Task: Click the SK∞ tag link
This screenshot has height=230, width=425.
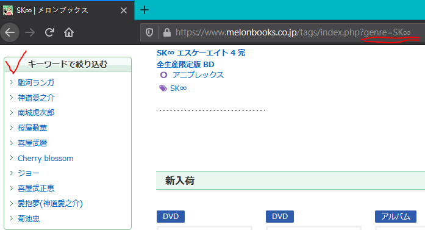Action: tap(178, 88)
